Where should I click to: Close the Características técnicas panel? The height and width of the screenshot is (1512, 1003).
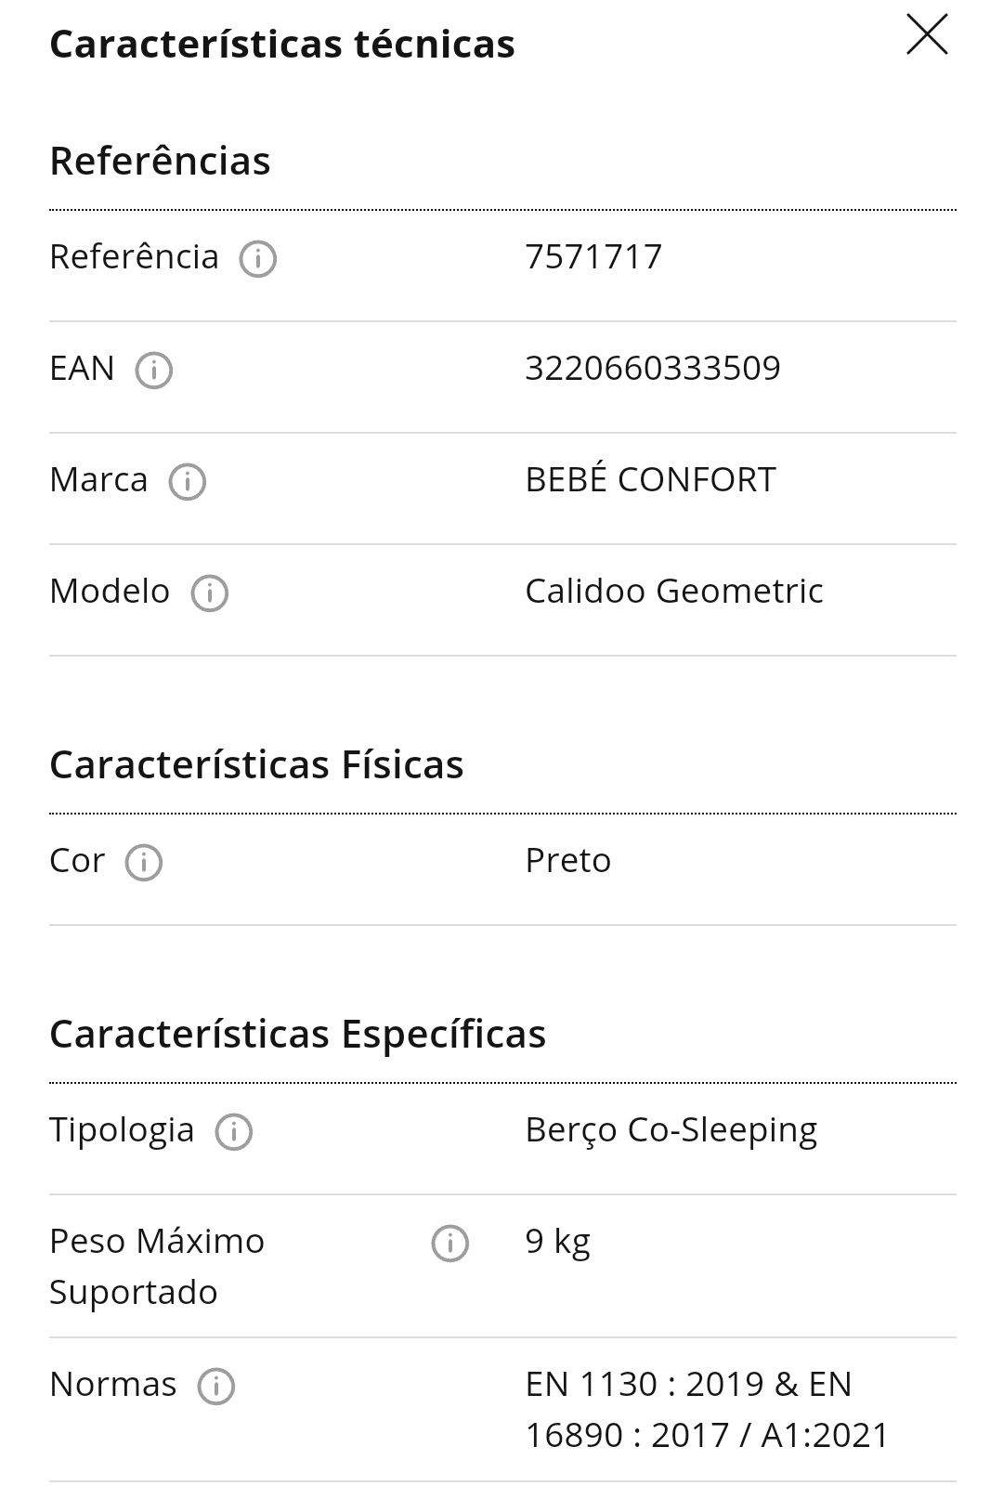pyautogui.click(x=927, y=35)
